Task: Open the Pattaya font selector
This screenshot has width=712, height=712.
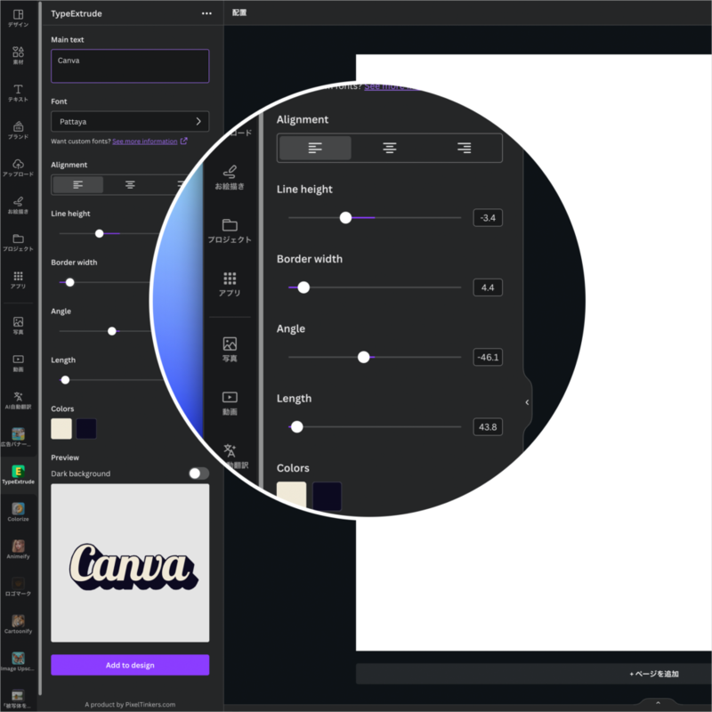Action: point(130,121)
